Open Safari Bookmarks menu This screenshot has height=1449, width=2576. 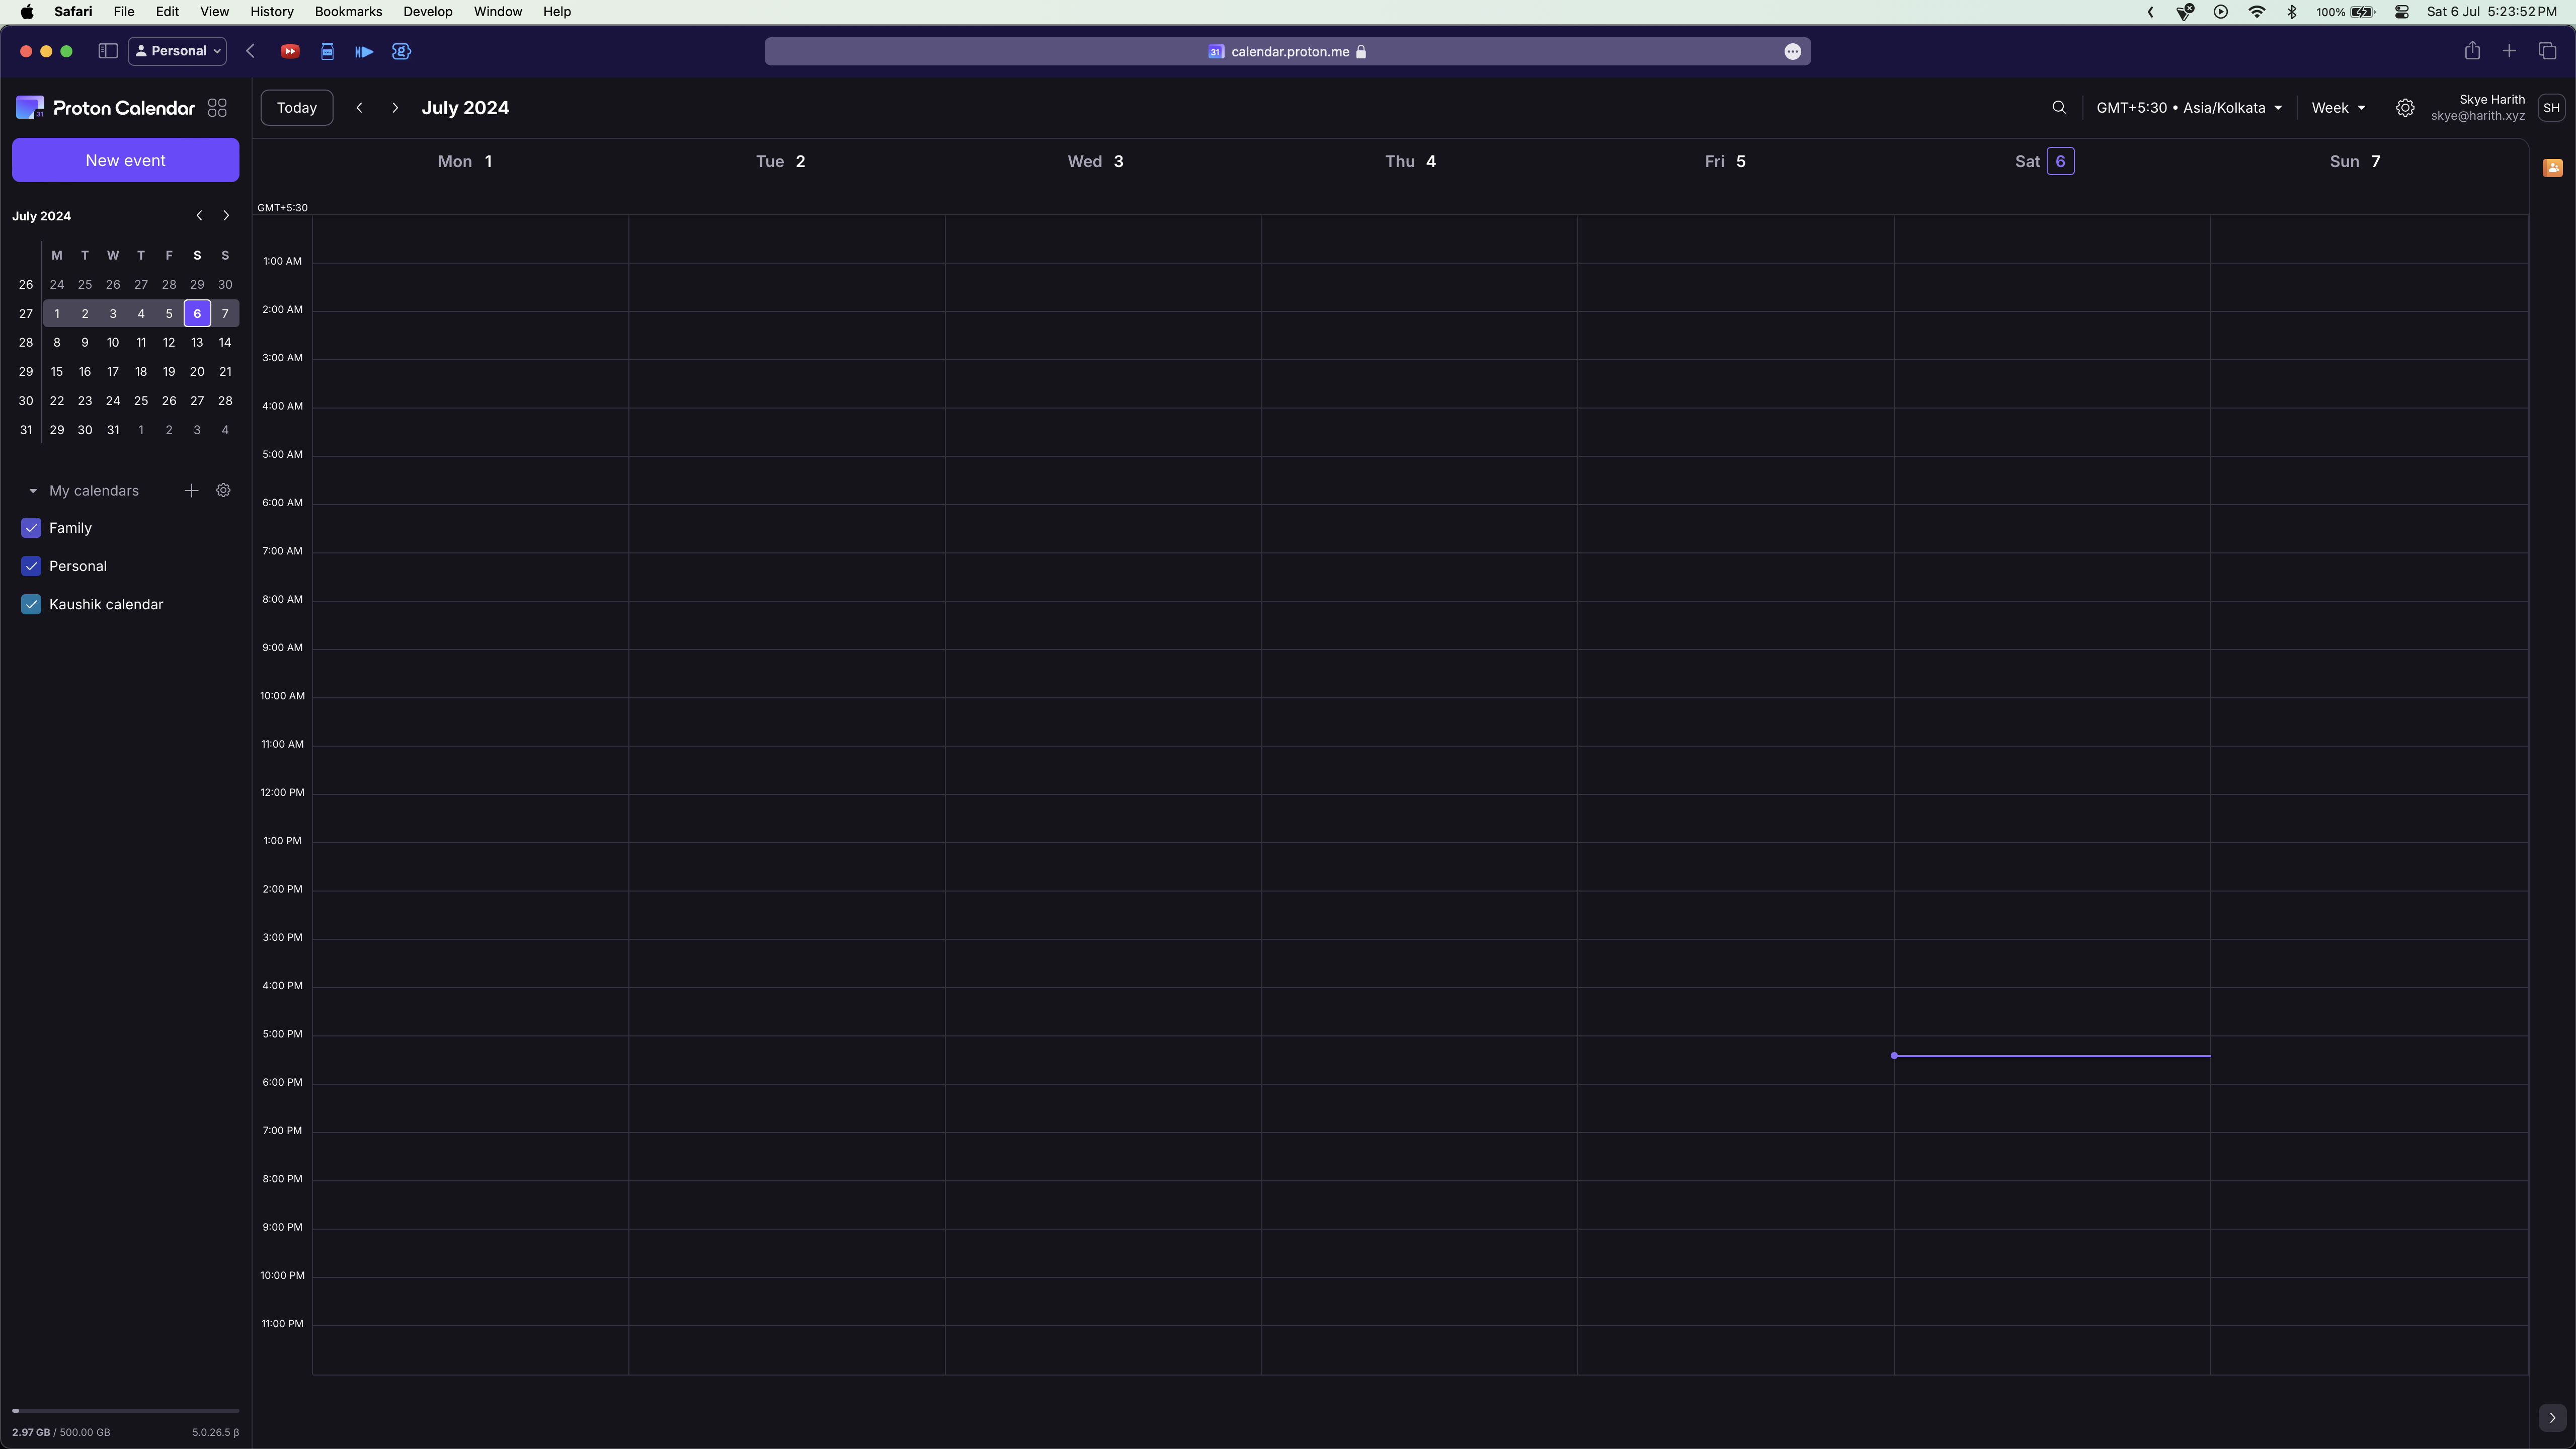pos(348,12)
